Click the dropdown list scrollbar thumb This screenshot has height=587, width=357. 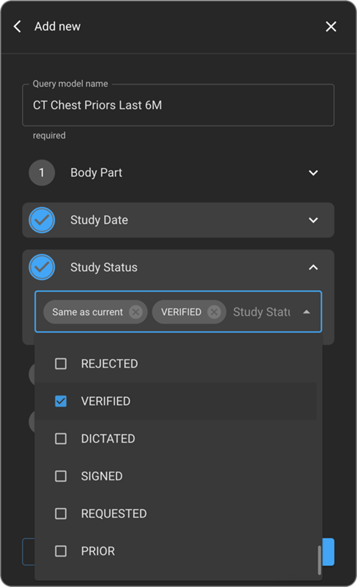pyautogui.click(x=319, y=560)
